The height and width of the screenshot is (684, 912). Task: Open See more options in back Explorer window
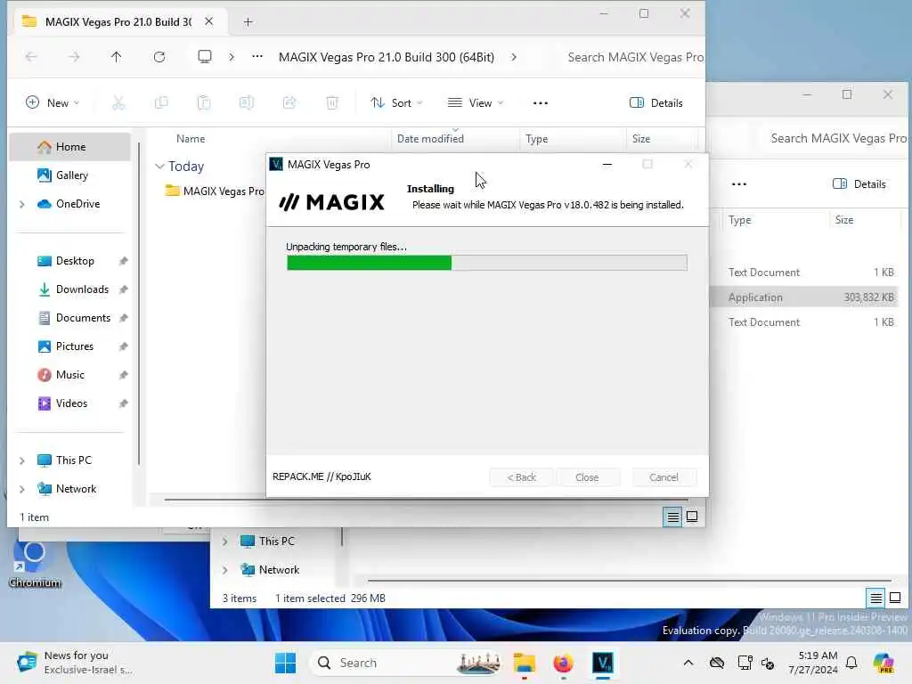click(739, 184)
